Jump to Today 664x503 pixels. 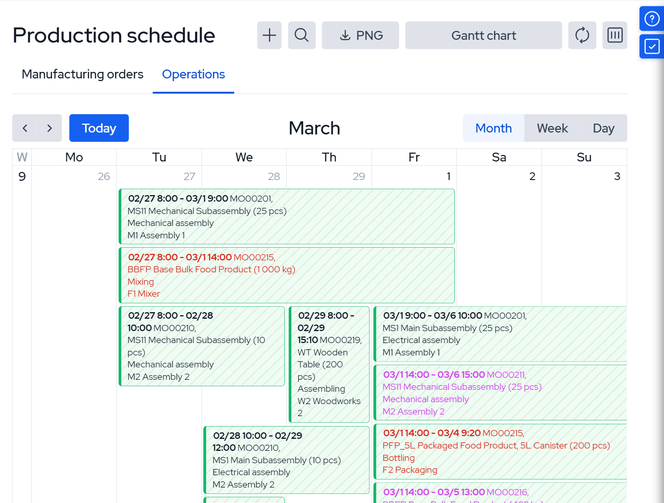coord(99,128)
